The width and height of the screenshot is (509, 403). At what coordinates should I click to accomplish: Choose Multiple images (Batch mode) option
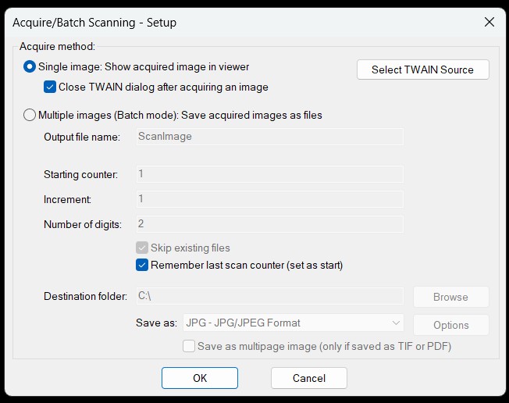pyautogui.click(x=31, y=115)
